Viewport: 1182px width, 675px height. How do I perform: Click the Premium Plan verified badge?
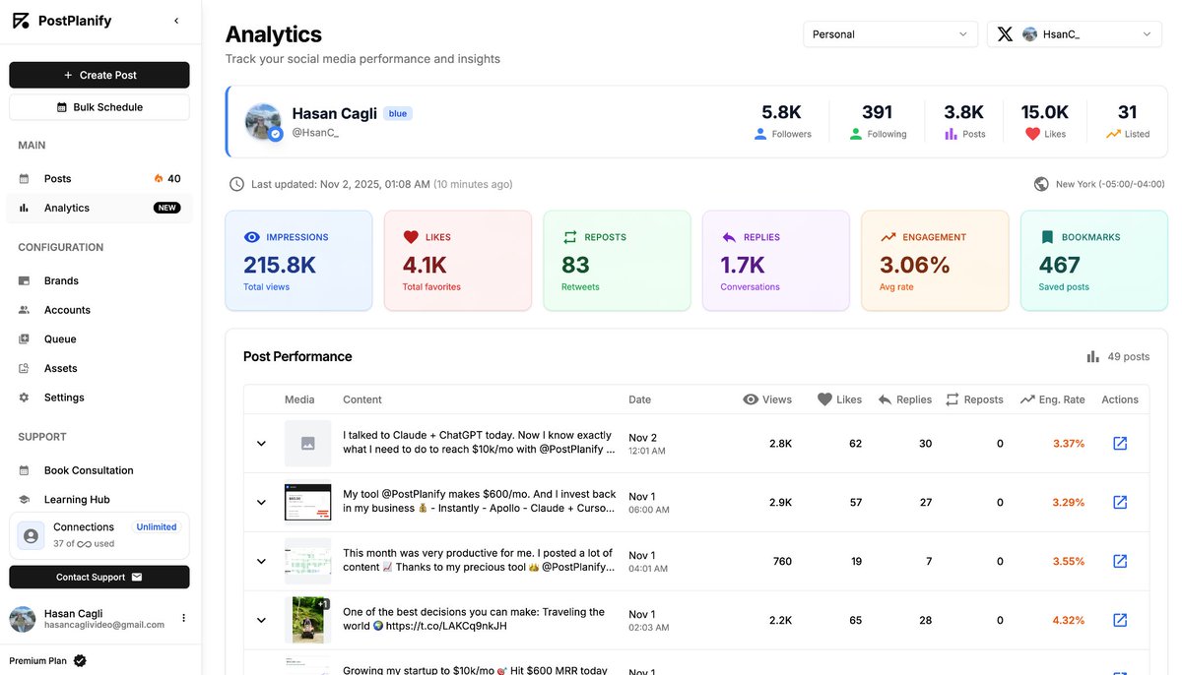[x=79, y=660]
